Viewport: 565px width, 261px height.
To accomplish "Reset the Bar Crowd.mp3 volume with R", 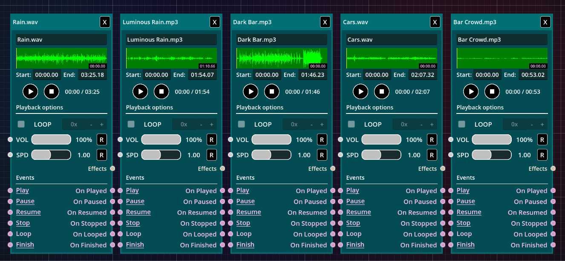I will point(542,140).
